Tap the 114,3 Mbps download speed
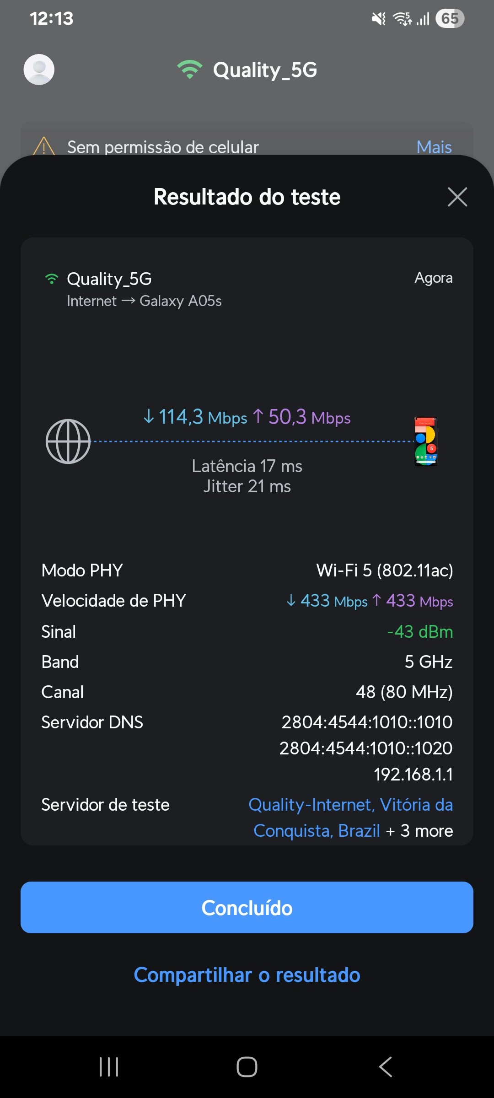The width and height of the screenshot is (494, 1098). click(x=195, y=417)
